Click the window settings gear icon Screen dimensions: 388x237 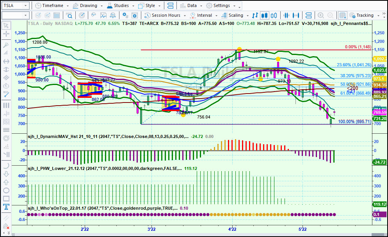pyautogui.click(x=135, y=15)
